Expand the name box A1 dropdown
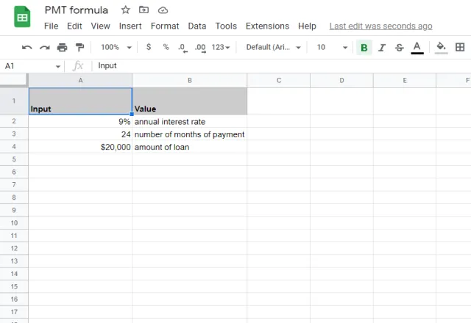 point(58,66)
